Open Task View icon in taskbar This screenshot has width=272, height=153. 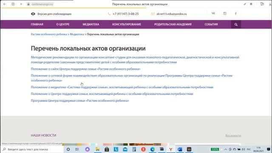[77, 149]
